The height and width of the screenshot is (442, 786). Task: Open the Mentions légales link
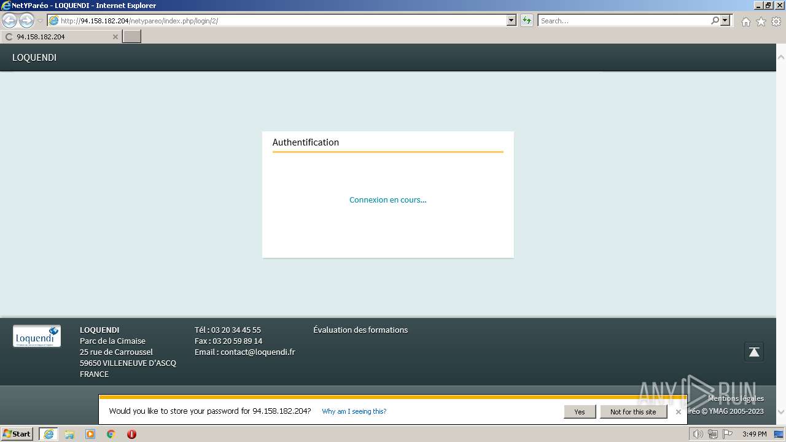736,398
